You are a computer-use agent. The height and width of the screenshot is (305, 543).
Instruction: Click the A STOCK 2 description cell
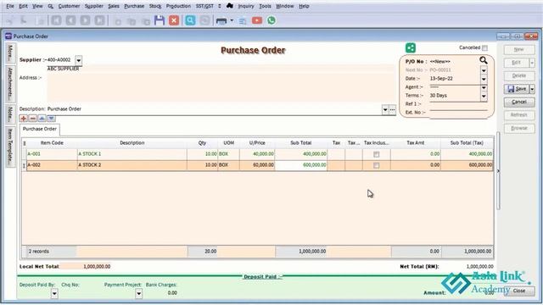pyautogui.click(x=132, y=165)
